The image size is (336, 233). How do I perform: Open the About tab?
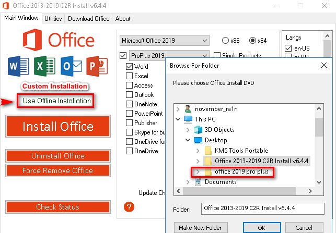point(123,19)
